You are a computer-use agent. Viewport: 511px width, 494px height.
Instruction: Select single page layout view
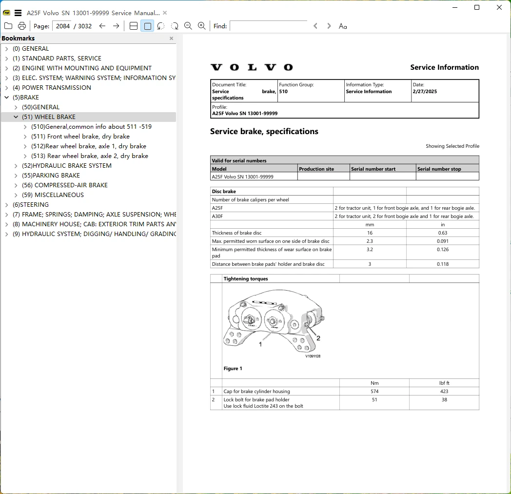point(148,26)
